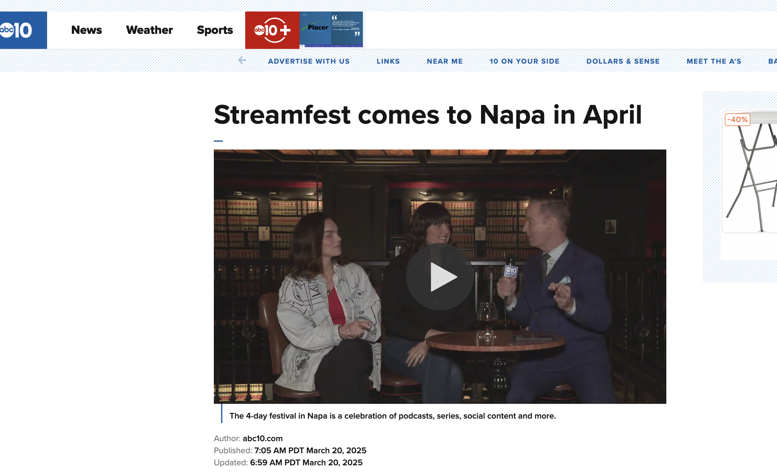
Task: Open Dollars & Sense section
Action: (x=623, y=61)
